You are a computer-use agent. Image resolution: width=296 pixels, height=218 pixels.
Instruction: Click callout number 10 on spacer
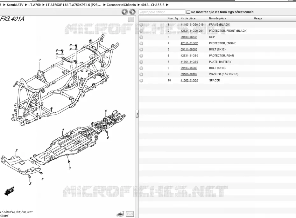click(81, 63)
